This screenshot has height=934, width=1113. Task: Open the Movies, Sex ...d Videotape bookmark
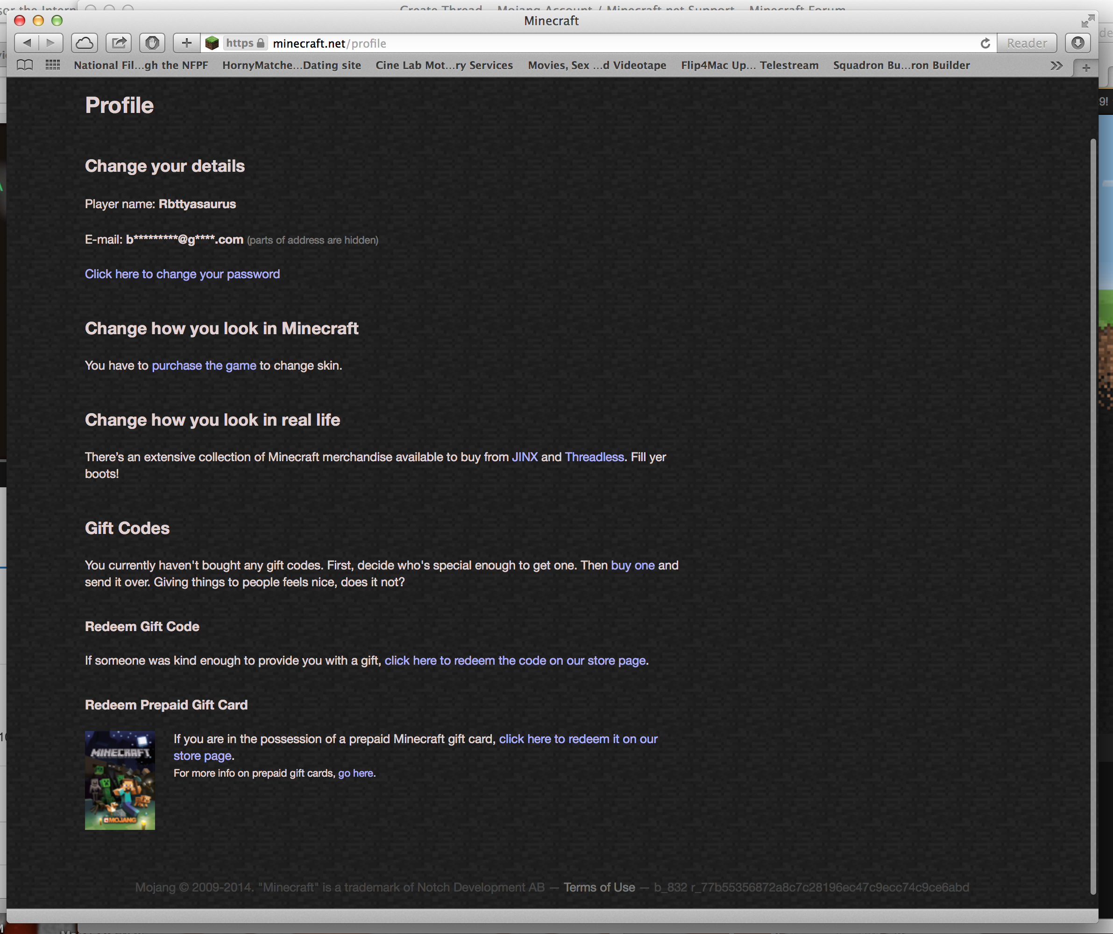pyautogui.click(x=597, y=65)
